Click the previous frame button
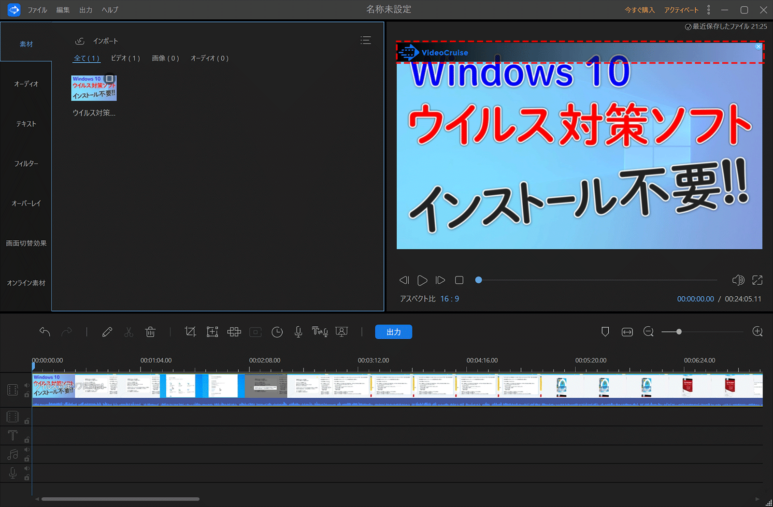The height and width of the screenshot is (507, 773). coord(404,280)
